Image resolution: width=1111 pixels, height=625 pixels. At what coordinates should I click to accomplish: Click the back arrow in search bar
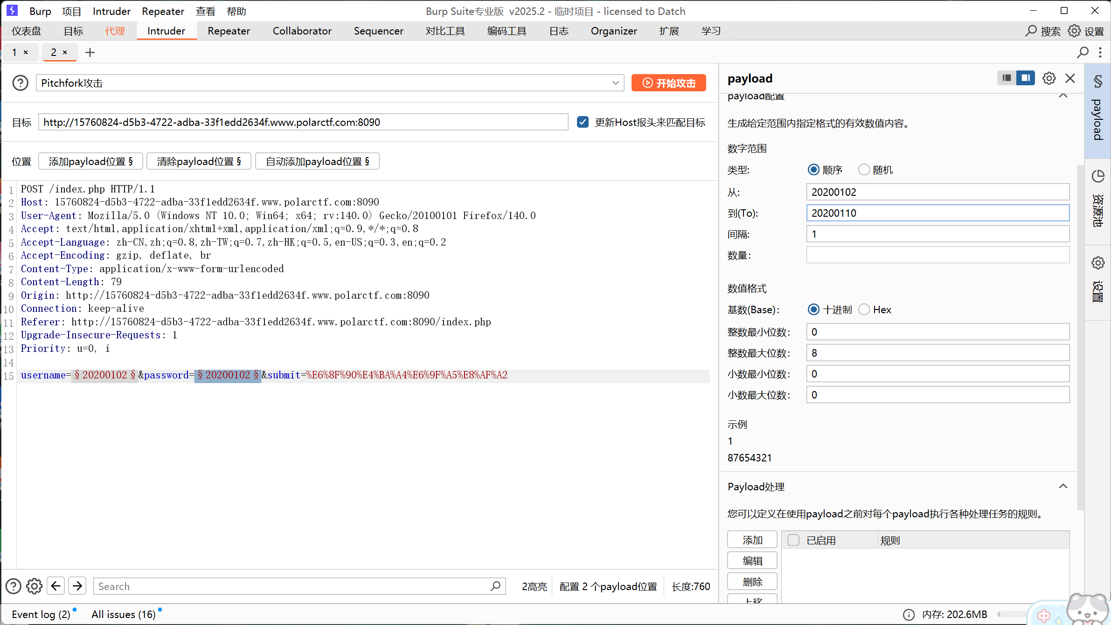[56, 586]
